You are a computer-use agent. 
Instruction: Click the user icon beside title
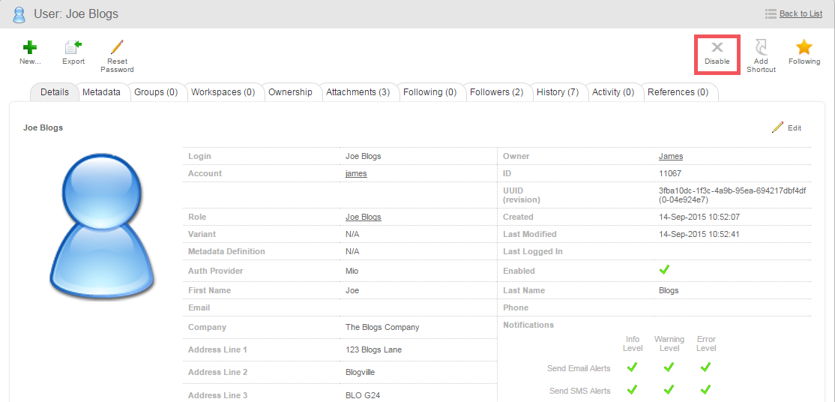[19, 14]
